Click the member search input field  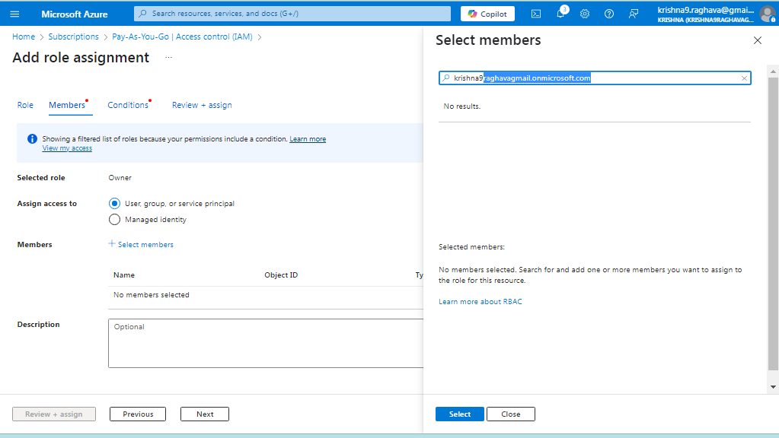pyautogui.click(x=595, y=78)
